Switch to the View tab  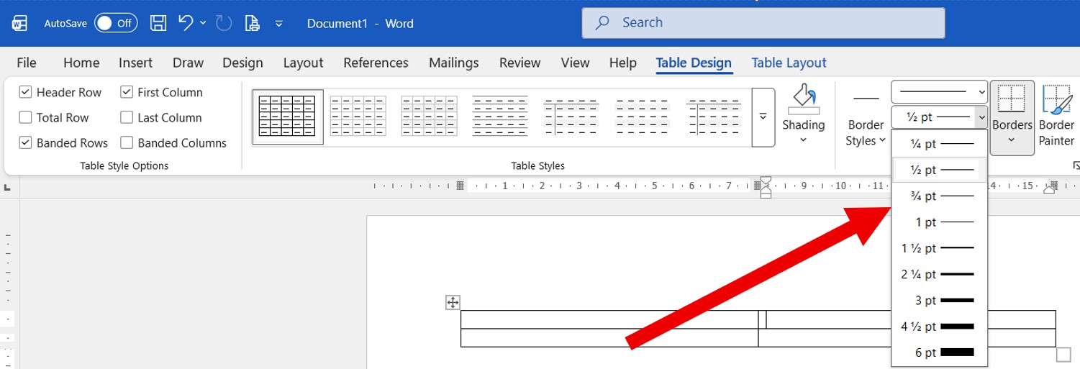[x=575, y=63]
